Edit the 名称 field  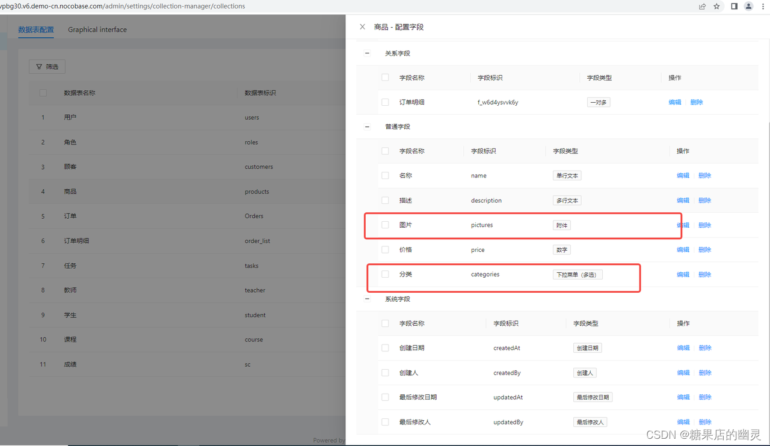pos(683,176)
